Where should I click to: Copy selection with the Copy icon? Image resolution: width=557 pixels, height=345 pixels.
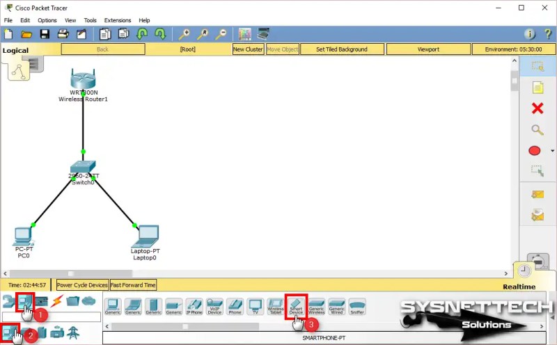coord(105,34)
